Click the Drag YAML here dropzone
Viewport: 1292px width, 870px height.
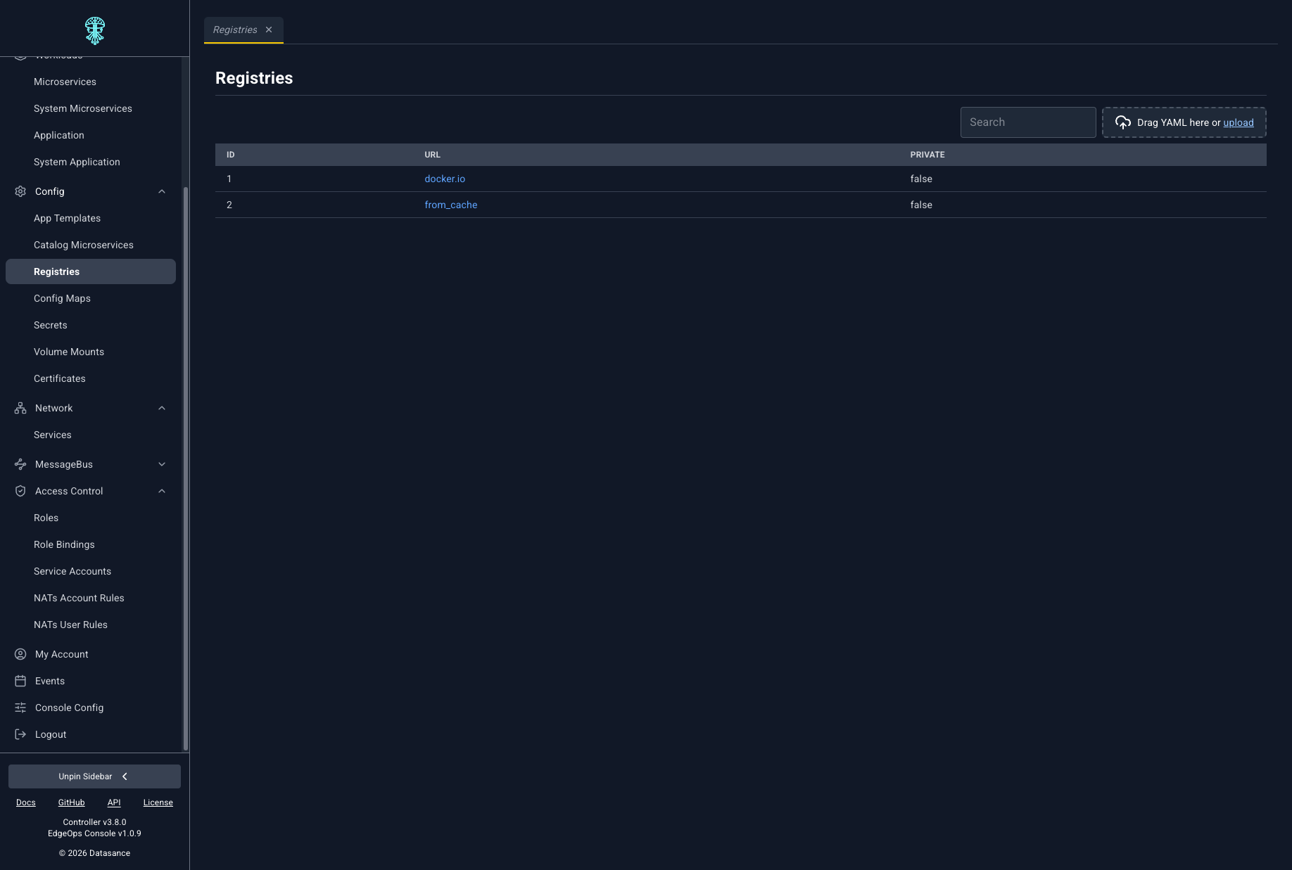(1184, 122)
